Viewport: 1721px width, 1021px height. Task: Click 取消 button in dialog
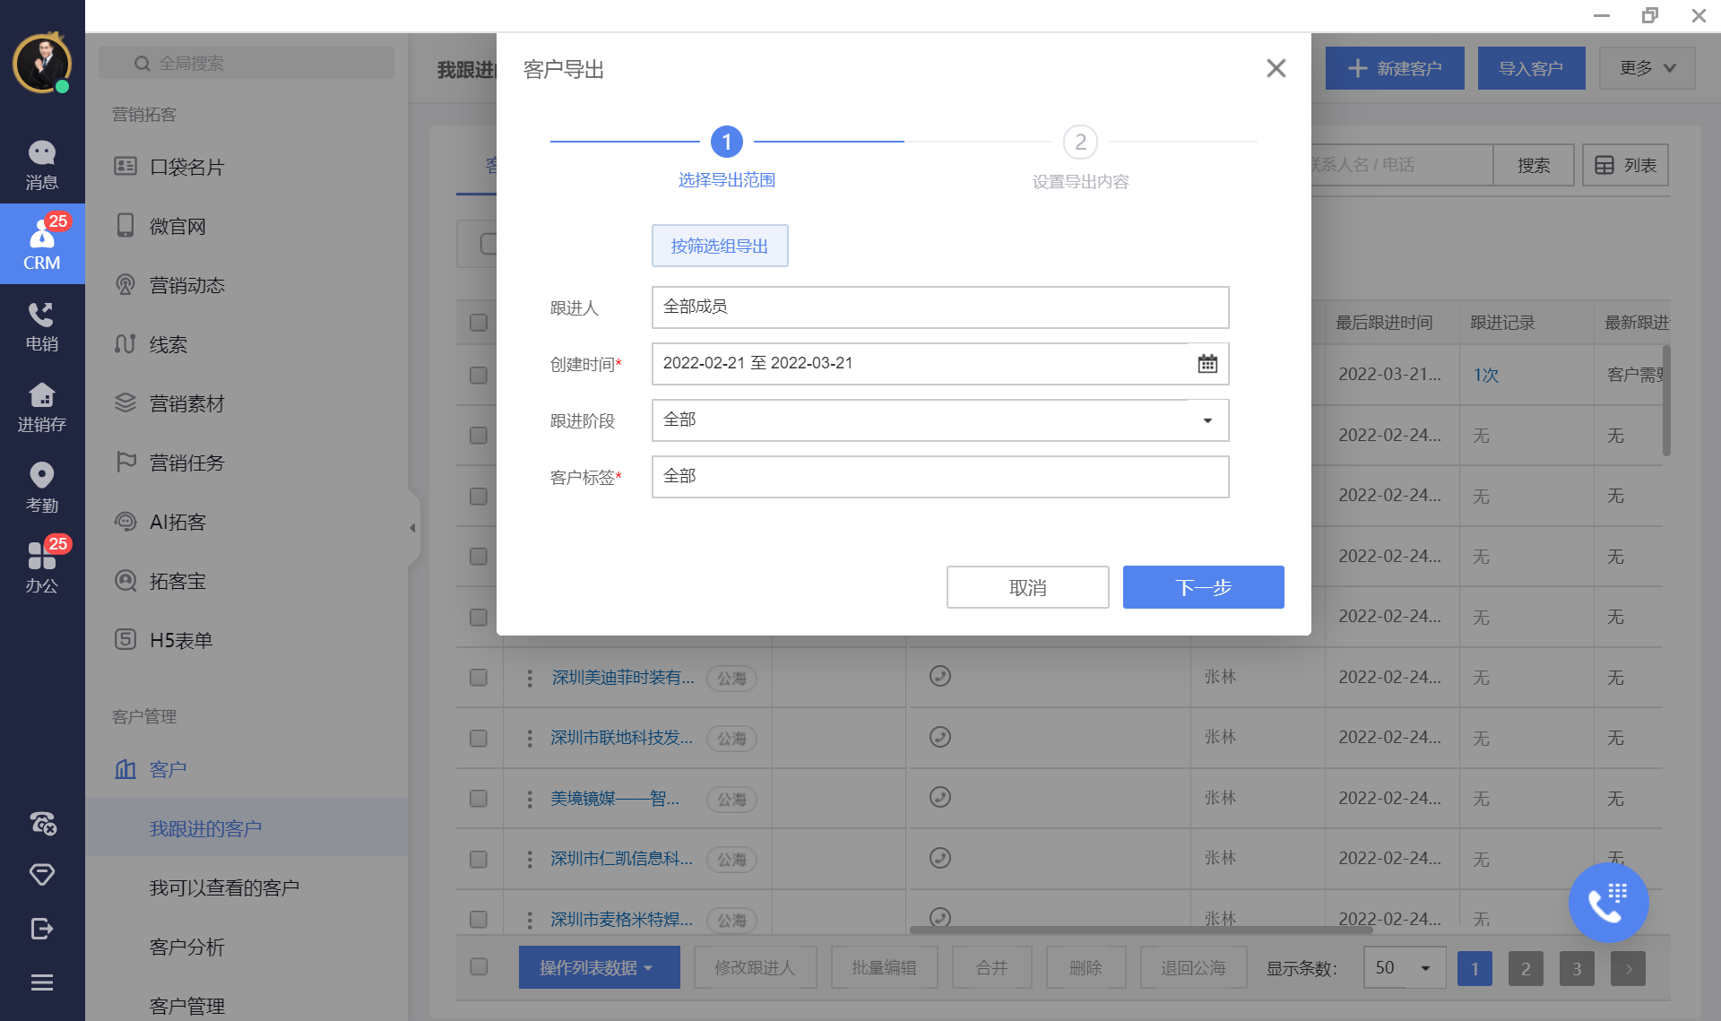tap(1027, 587)
